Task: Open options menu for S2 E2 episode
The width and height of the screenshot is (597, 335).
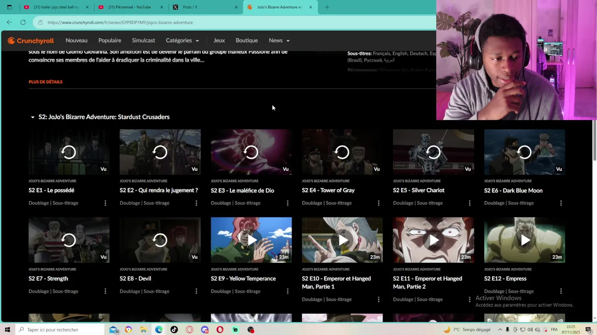Action: (x=196, y=203)
